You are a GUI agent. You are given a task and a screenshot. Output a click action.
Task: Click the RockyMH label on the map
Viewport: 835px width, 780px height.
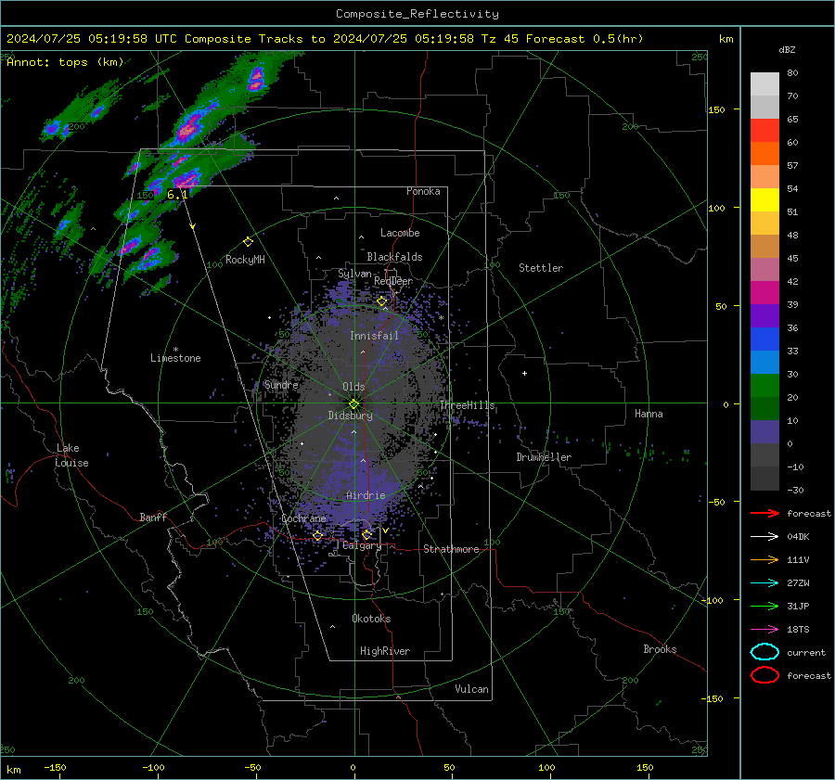click(x=245, y=260)
